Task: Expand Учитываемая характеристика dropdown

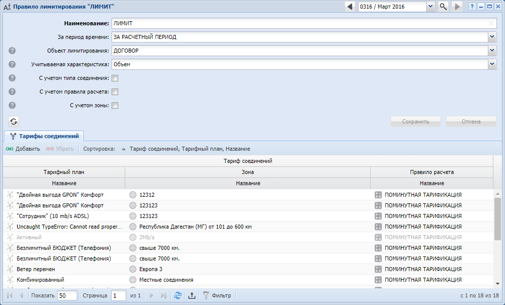Action: pos(492,64)
